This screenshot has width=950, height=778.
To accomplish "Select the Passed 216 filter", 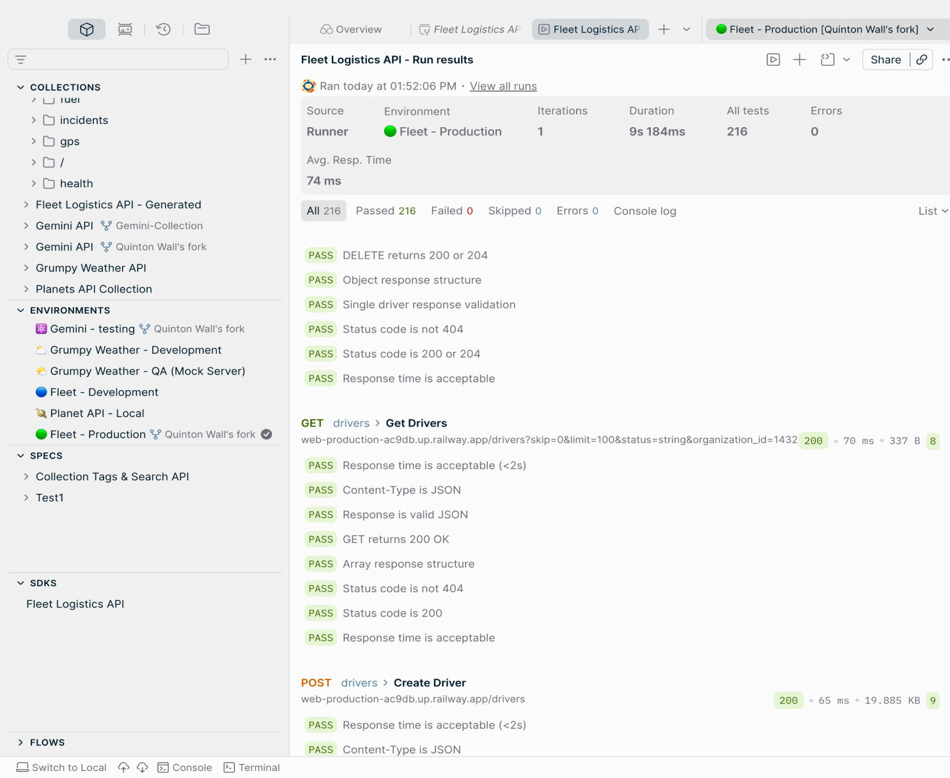I will pyautogui.click(x=385, y=211).
